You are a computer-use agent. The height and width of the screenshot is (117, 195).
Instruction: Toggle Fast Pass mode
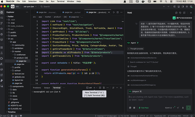(x=144, y=108)
